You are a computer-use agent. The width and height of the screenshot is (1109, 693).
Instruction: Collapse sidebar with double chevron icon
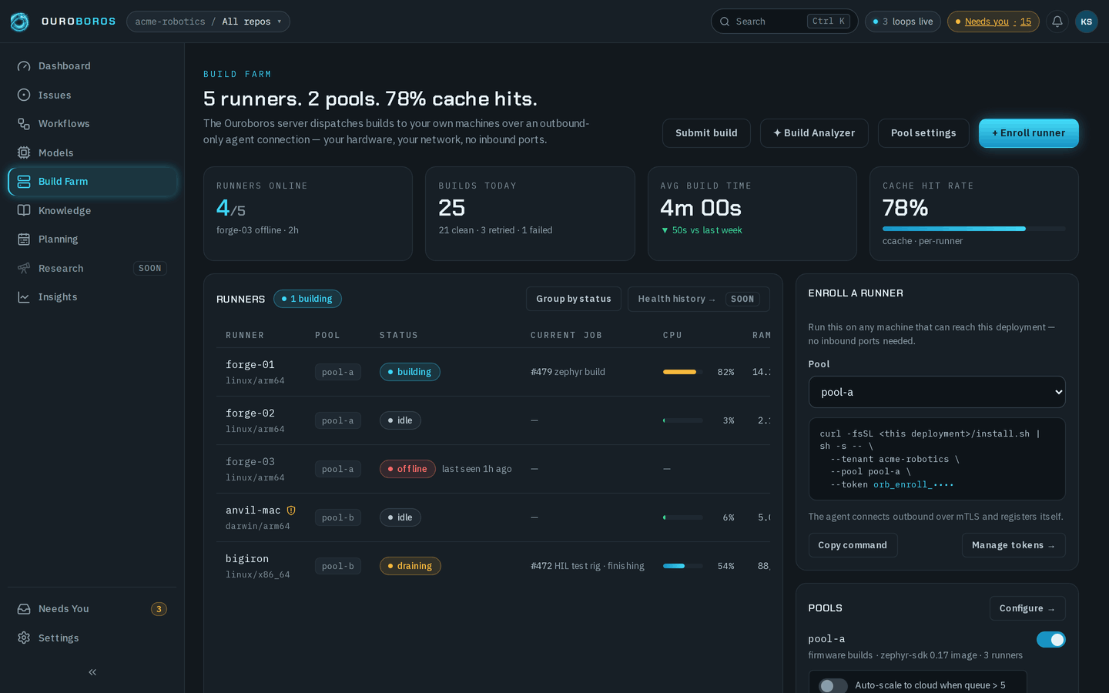[92, 672]
